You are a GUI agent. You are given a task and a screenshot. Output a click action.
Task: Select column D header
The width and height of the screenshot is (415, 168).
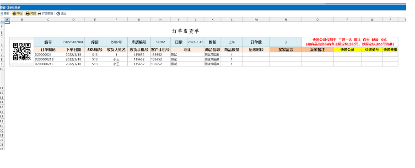pyautogui.click(x=73, y=20)
